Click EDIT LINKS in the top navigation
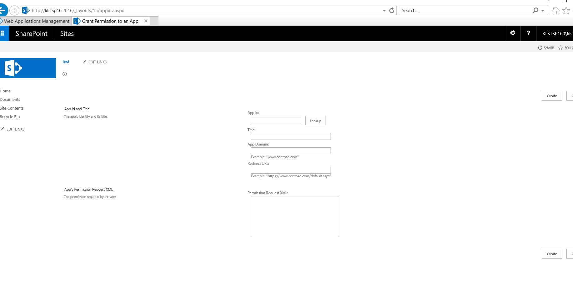The width and height of the screenshot is (573, 286). click(x=95, y=62)
